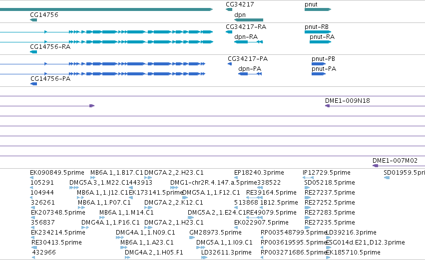Viewport: 425px width, 260px height.
Task: Click the MB6A.1_1.A23.C1 label
Action: coord(147,243)
